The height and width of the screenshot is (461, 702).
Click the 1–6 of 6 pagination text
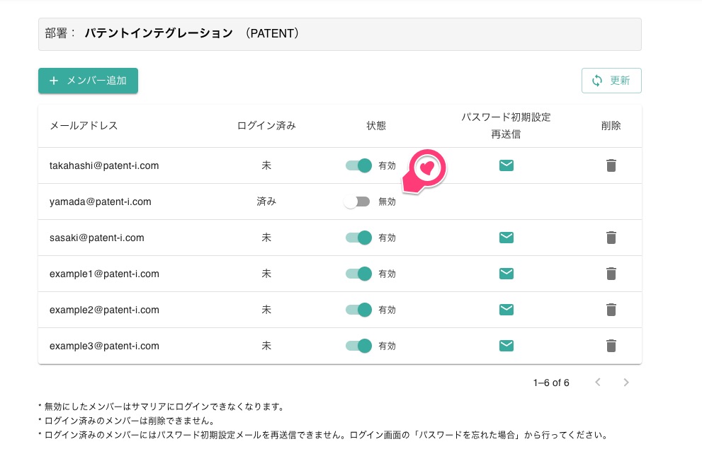tap(551, 383)
